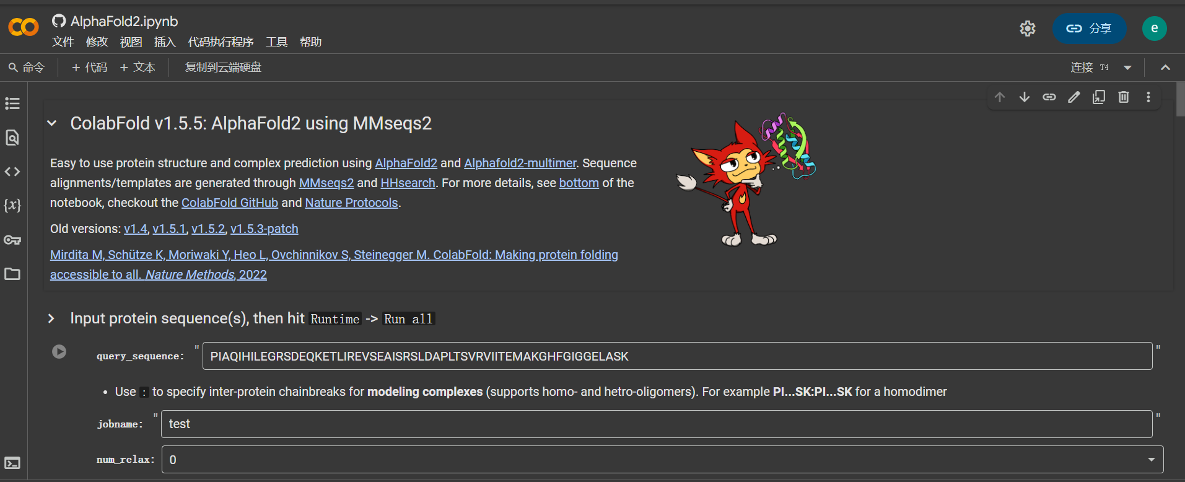This screenshot has height=482, width=1185.
Task: Open the 插入 menu
Action: click(x=165, y=42)
